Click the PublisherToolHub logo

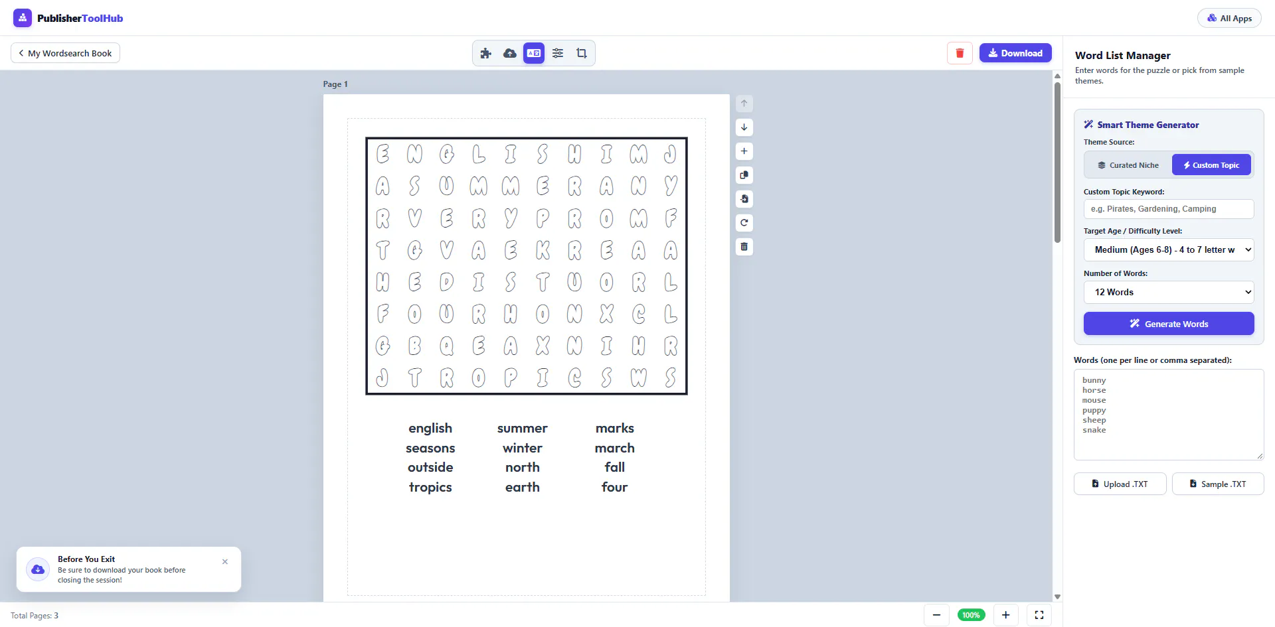pyautogui.click(x=68, y=18)
